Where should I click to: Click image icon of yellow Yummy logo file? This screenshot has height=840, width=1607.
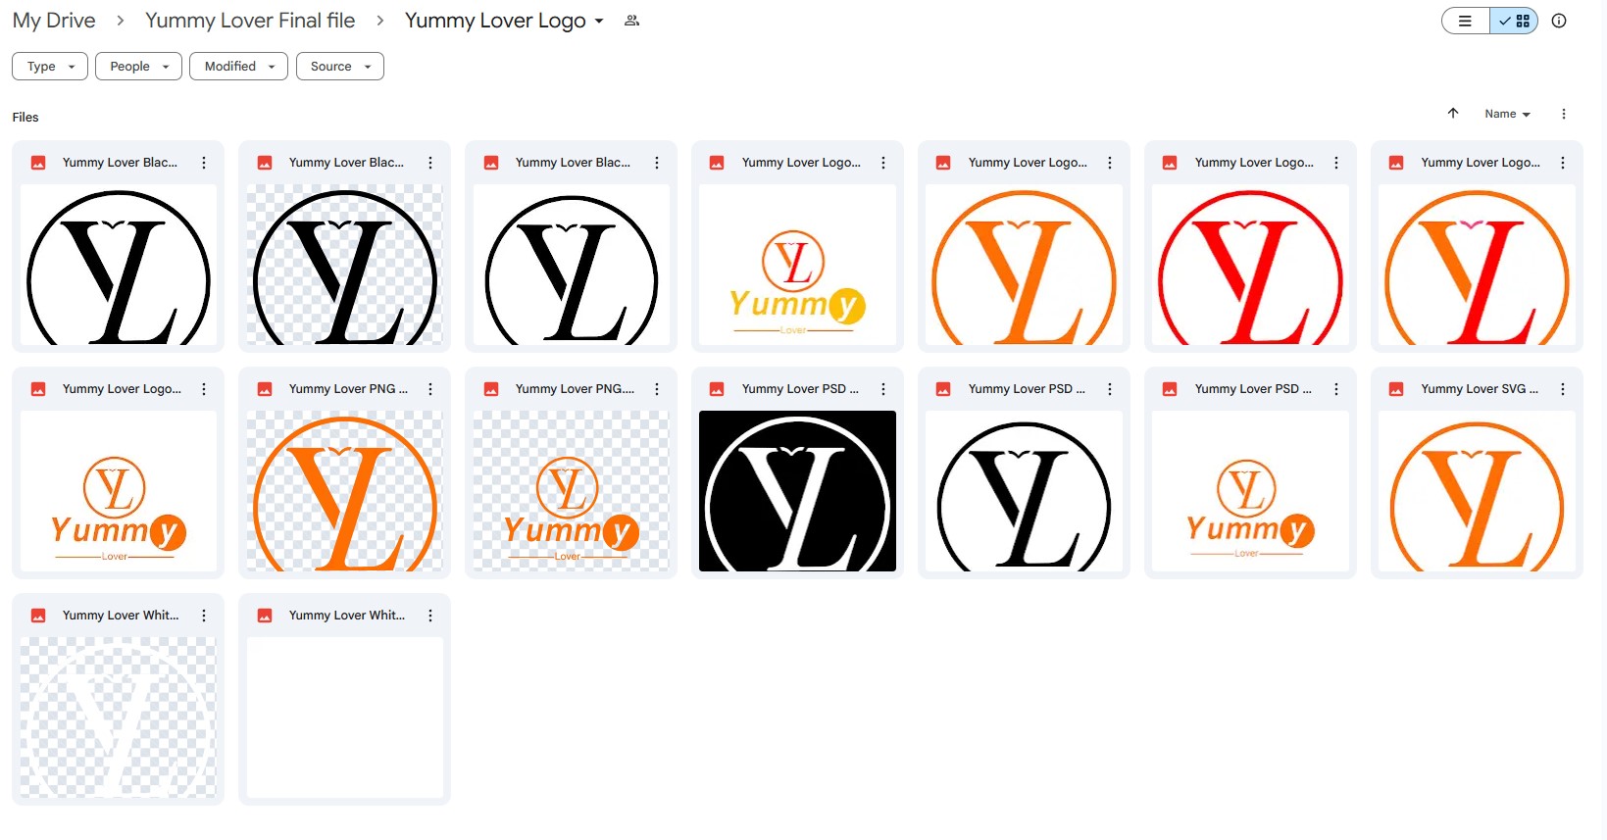point(717,163)
